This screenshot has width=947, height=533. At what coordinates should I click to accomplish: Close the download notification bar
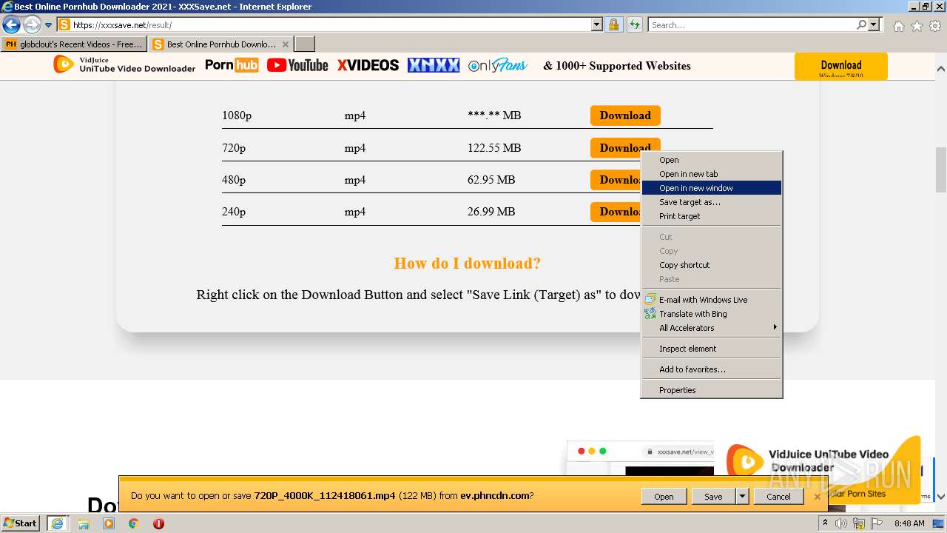[817, 497]
